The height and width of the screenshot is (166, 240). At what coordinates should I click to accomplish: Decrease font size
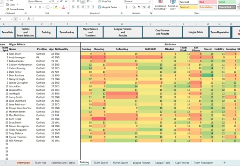click(66, 1)
